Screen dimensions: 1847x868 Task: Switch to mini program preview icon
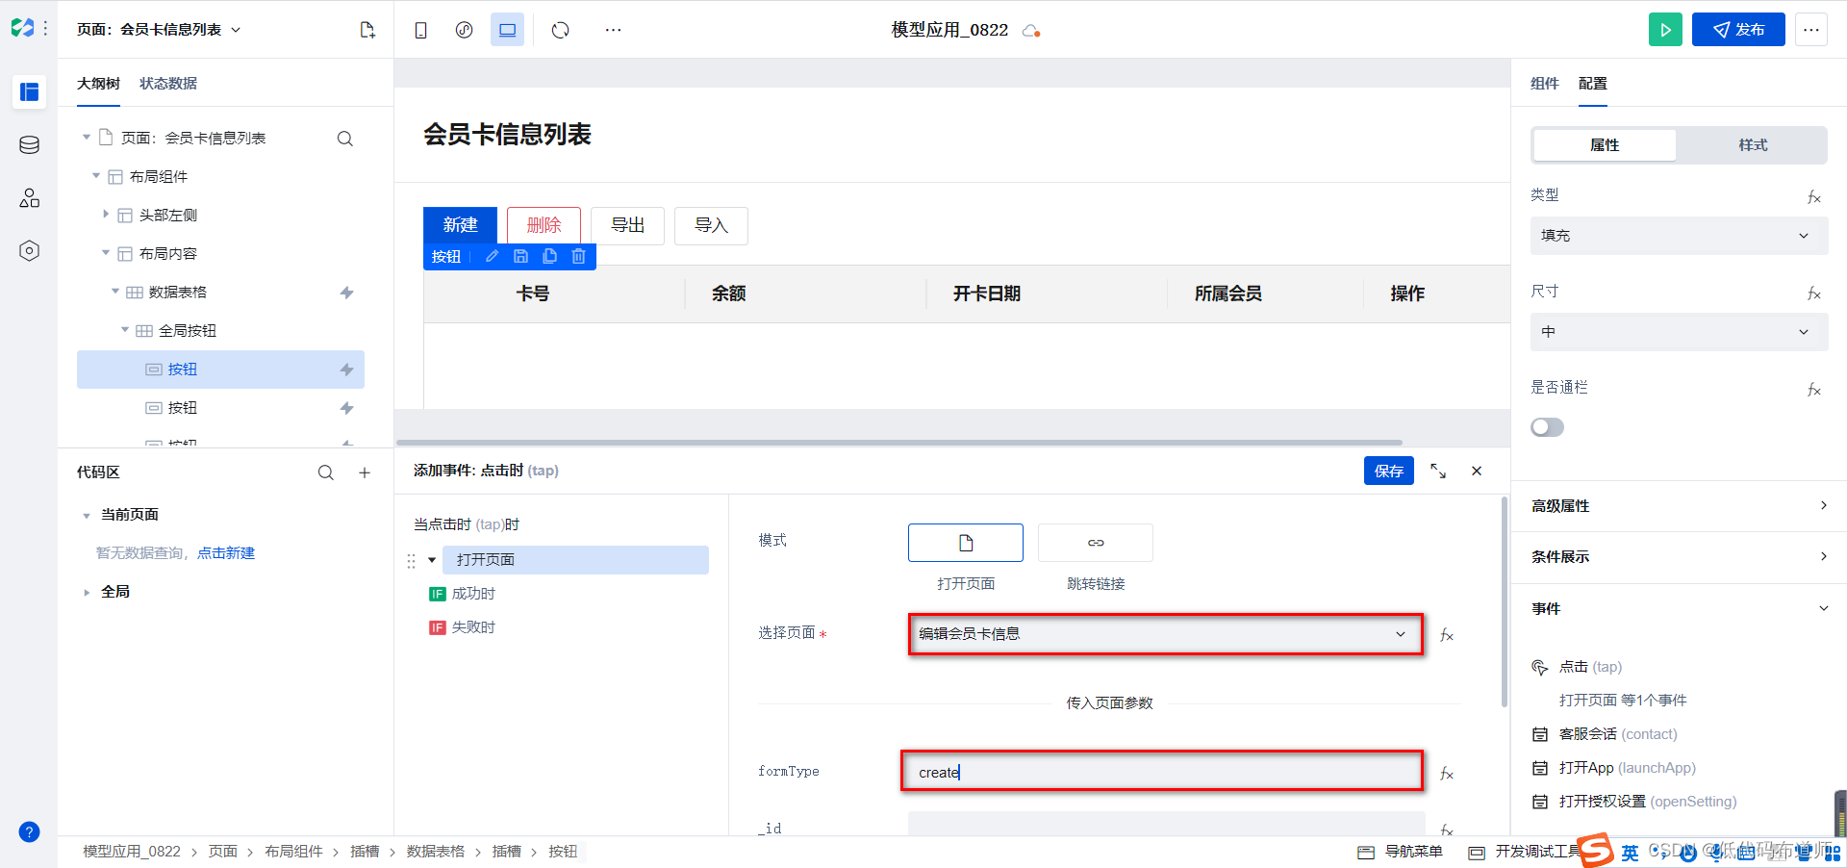(x=464, y=30)
